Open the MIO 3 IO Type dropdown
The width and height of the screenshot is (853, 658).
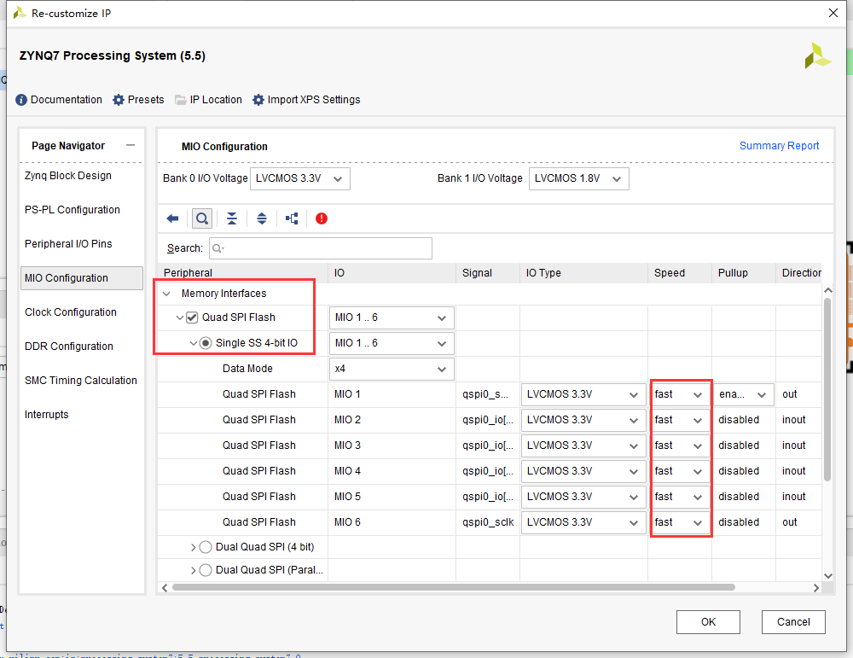tap(583, 445)
